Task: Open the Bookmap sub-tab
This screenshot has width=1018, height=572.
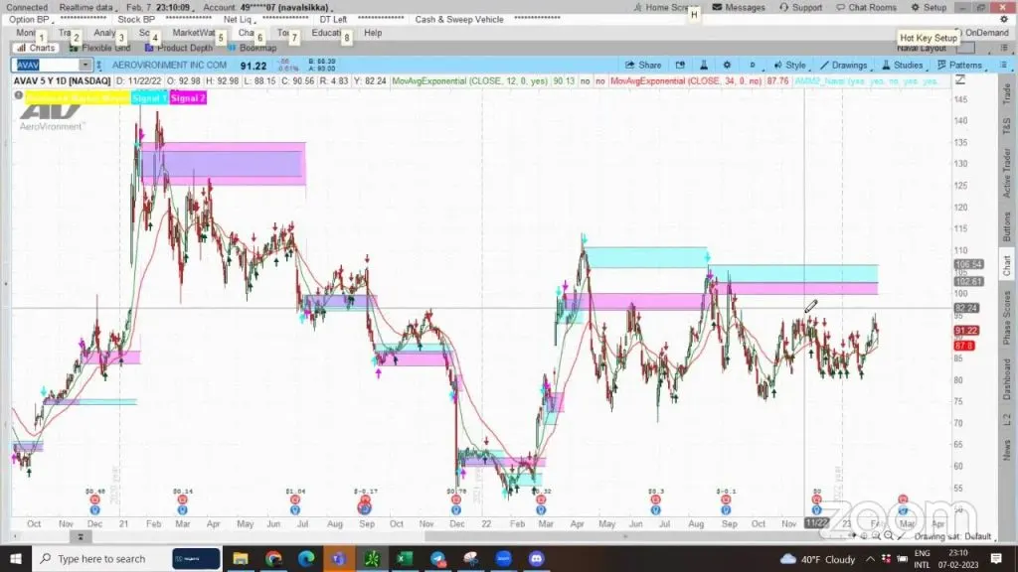Action: [x=252, y=48]
